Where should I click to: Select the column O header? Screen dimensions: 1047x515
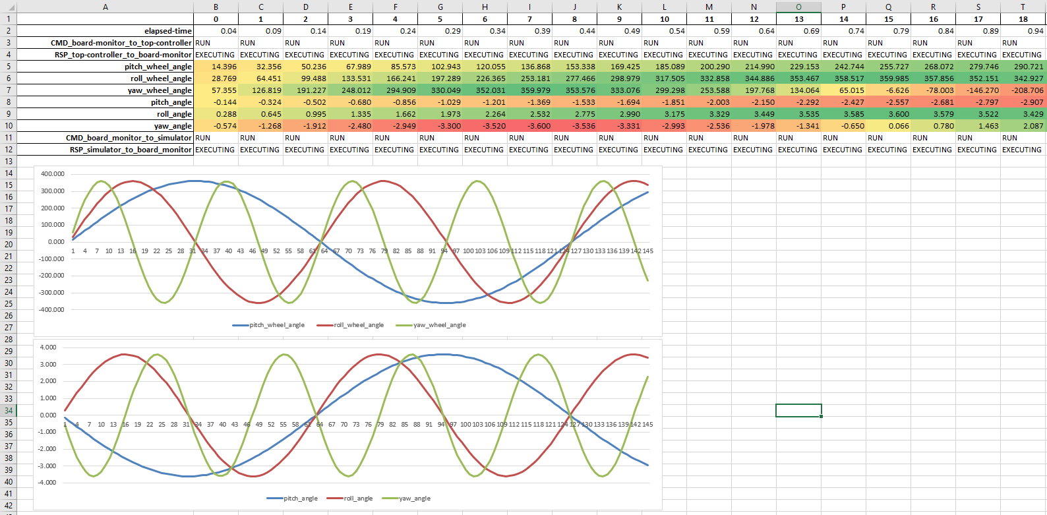[798, 7]
